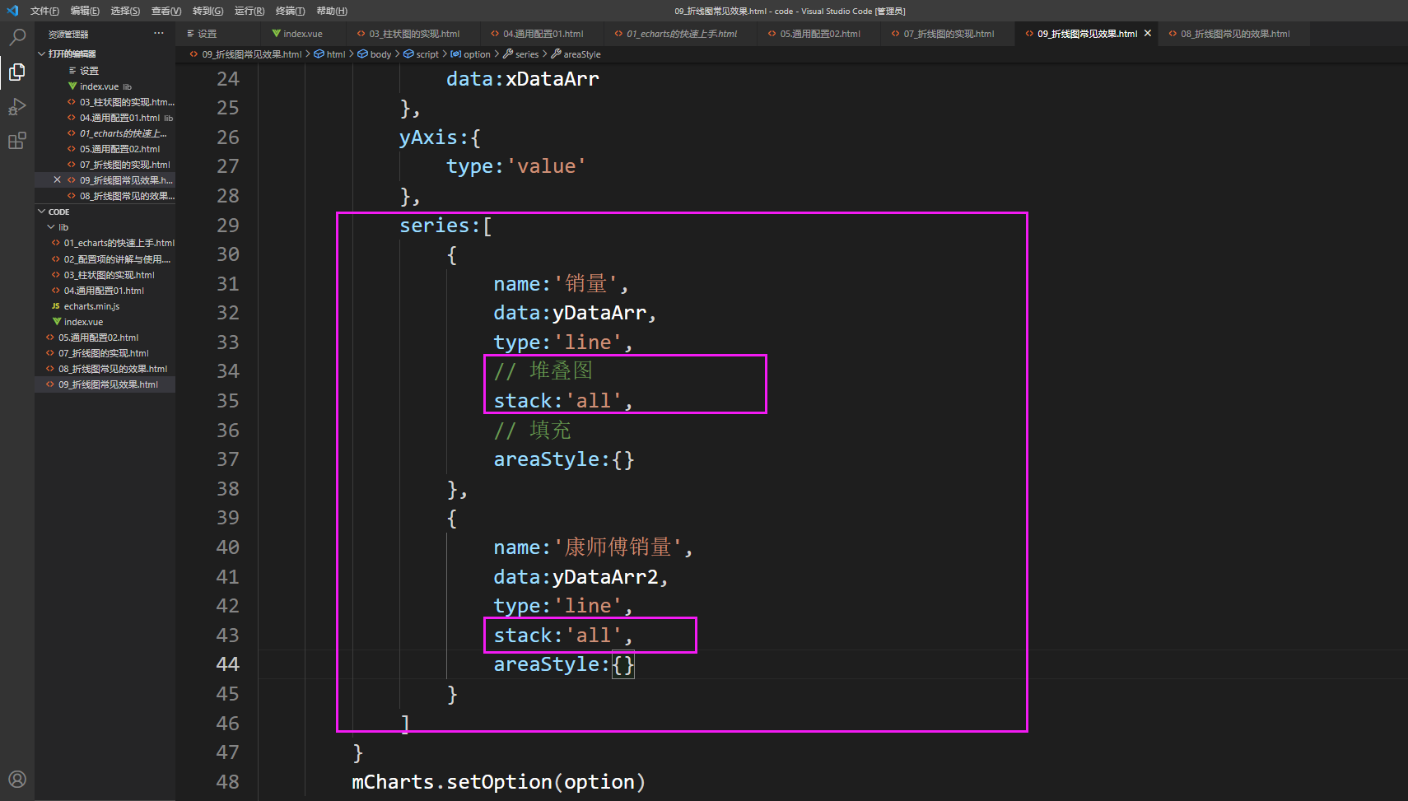Open the 转到(G) menu
Screen dimensions: 1408x801
point(207,11)
